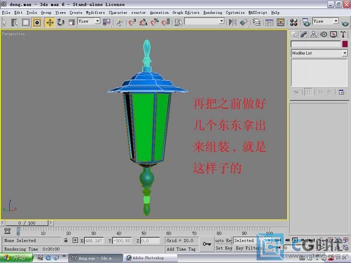Screen dimensions: 351x263
Task: Toggle the Percent Snap button
Action: pyautogui.click(x=154, y=22)
